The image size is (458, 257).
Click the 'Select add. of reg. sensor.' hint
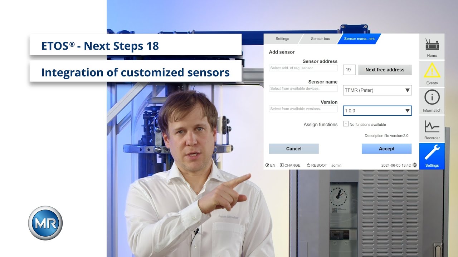tap(303, 68)
